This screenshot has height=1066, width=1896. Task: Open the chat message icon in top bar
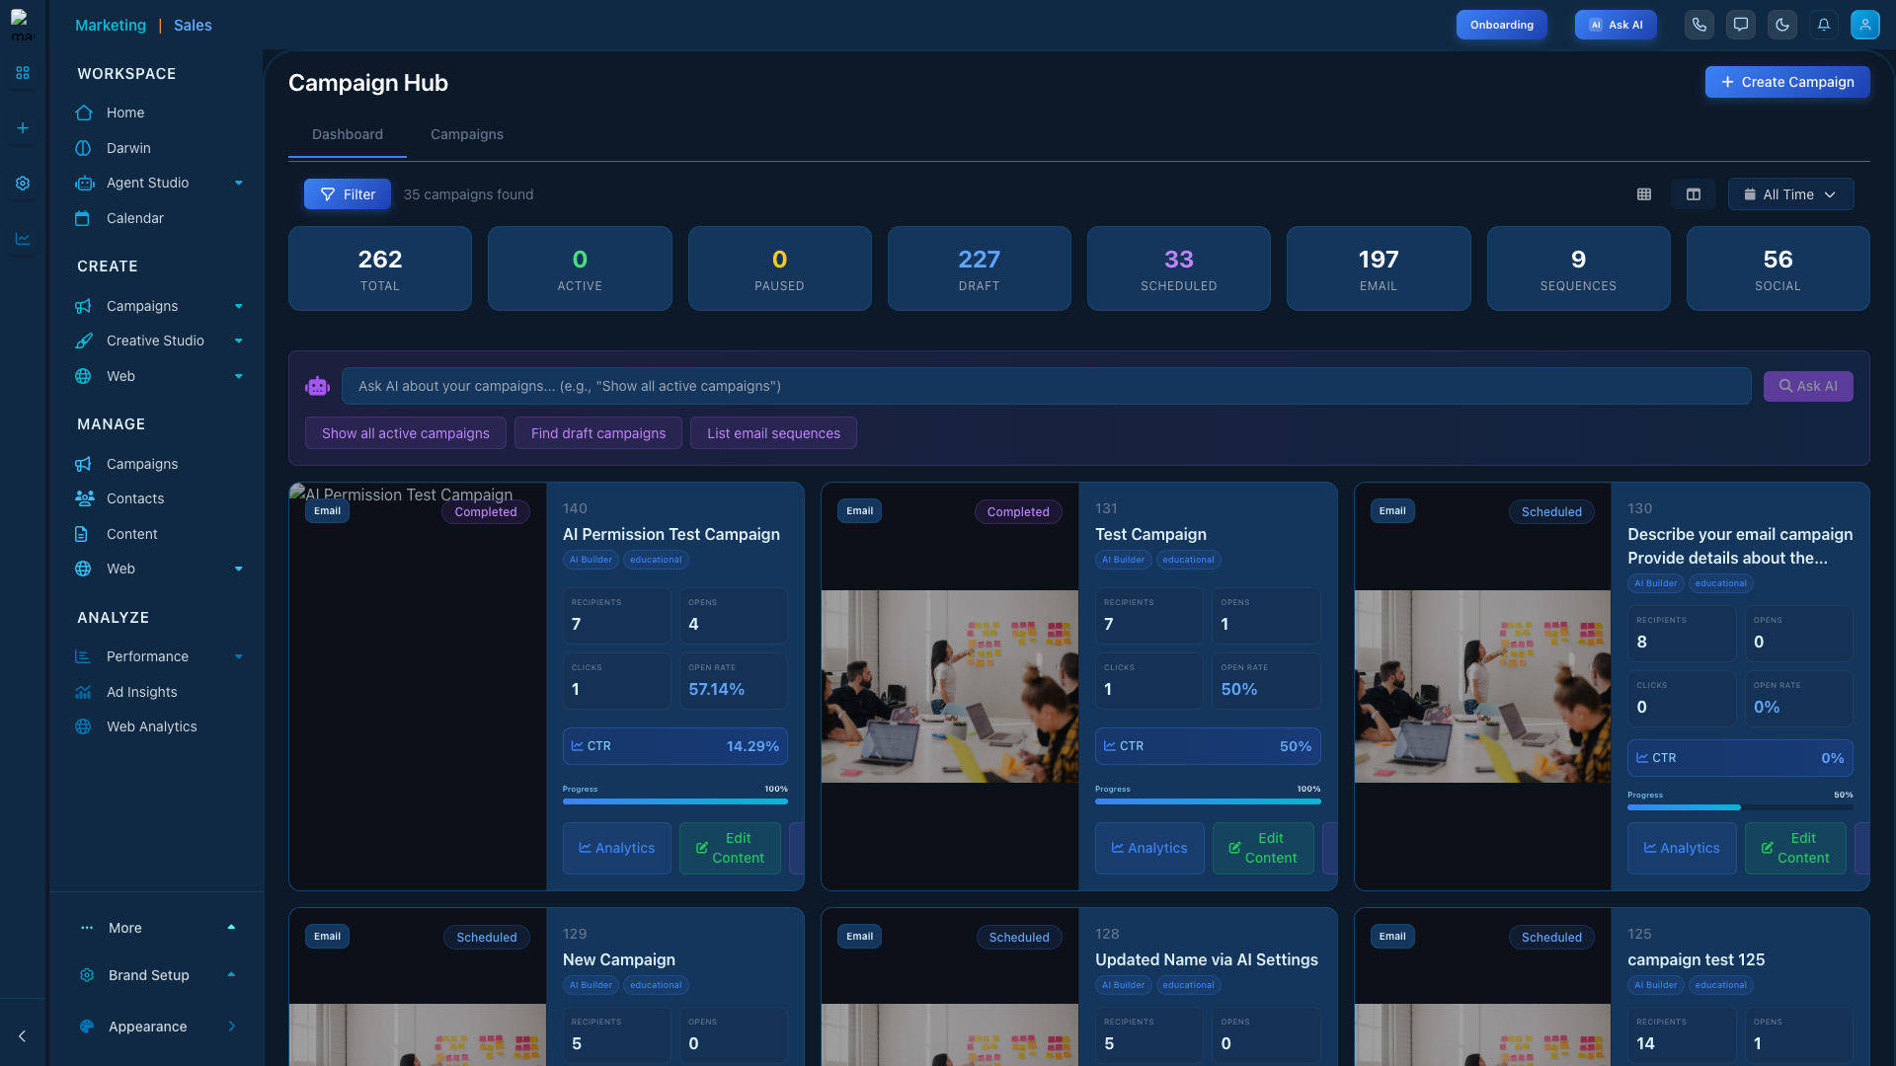[x=1741, y=25]
